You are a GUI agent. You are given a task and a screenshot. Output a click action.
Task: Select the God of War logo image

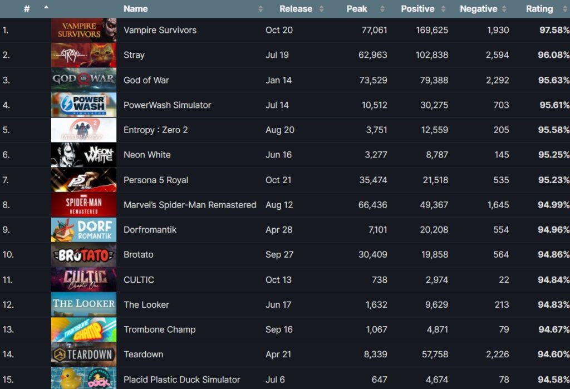pyautogui.click(x=83, y=80)
